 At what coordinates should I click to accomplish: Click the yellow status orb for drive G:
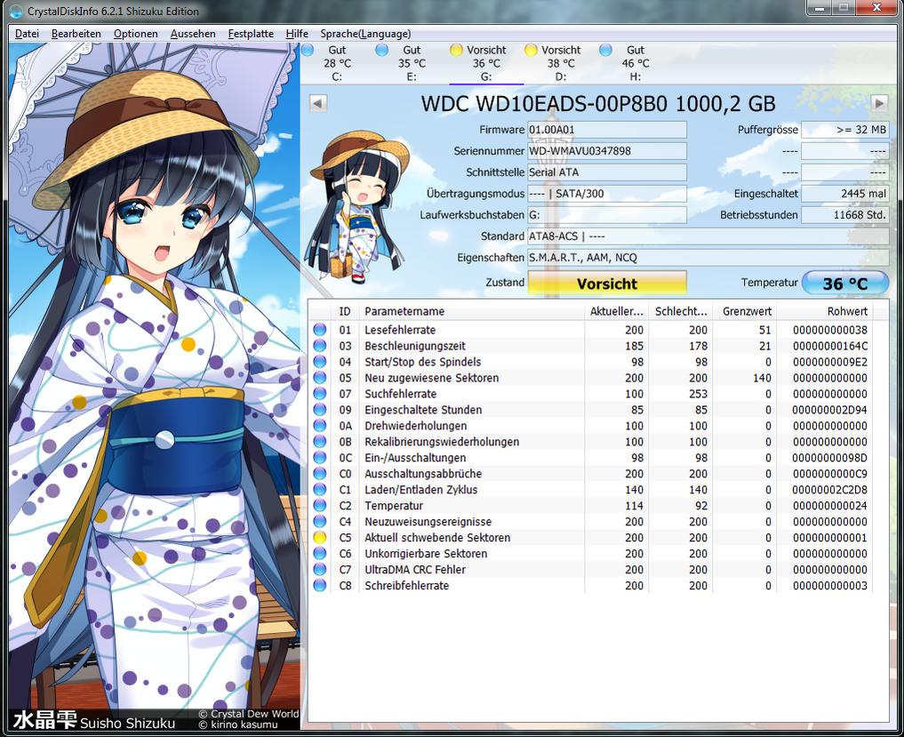click(456, 50)
